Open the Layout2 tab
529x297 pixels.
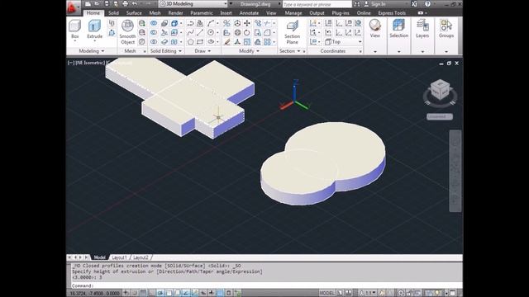141,257
